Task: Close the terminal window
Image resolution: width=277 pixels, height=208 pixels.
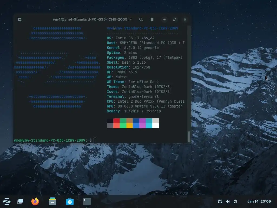Action: [185, 19]
